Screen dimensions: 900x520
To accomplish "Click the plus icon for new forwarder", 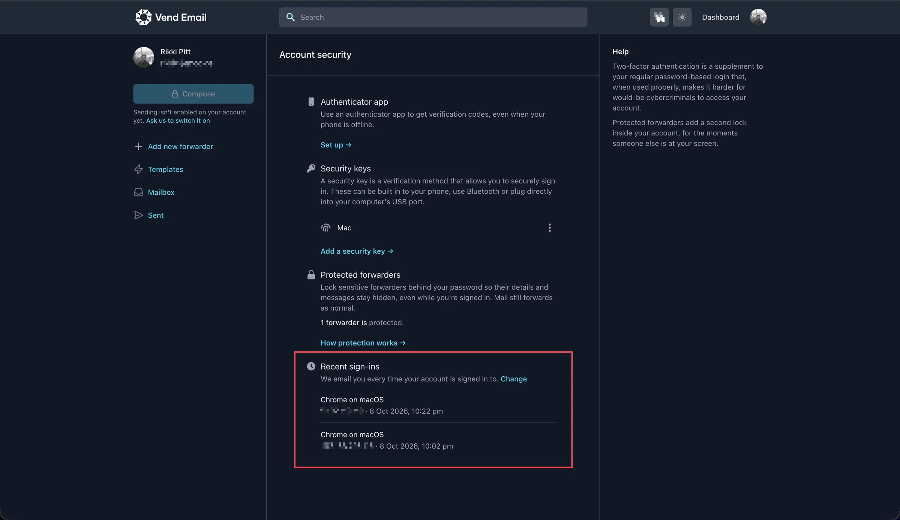I will tap(138, 146).
